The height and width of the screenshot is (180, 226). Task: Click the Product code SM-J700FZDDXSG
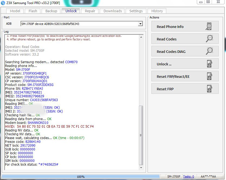pyautogui.click(x=40, y=85)
